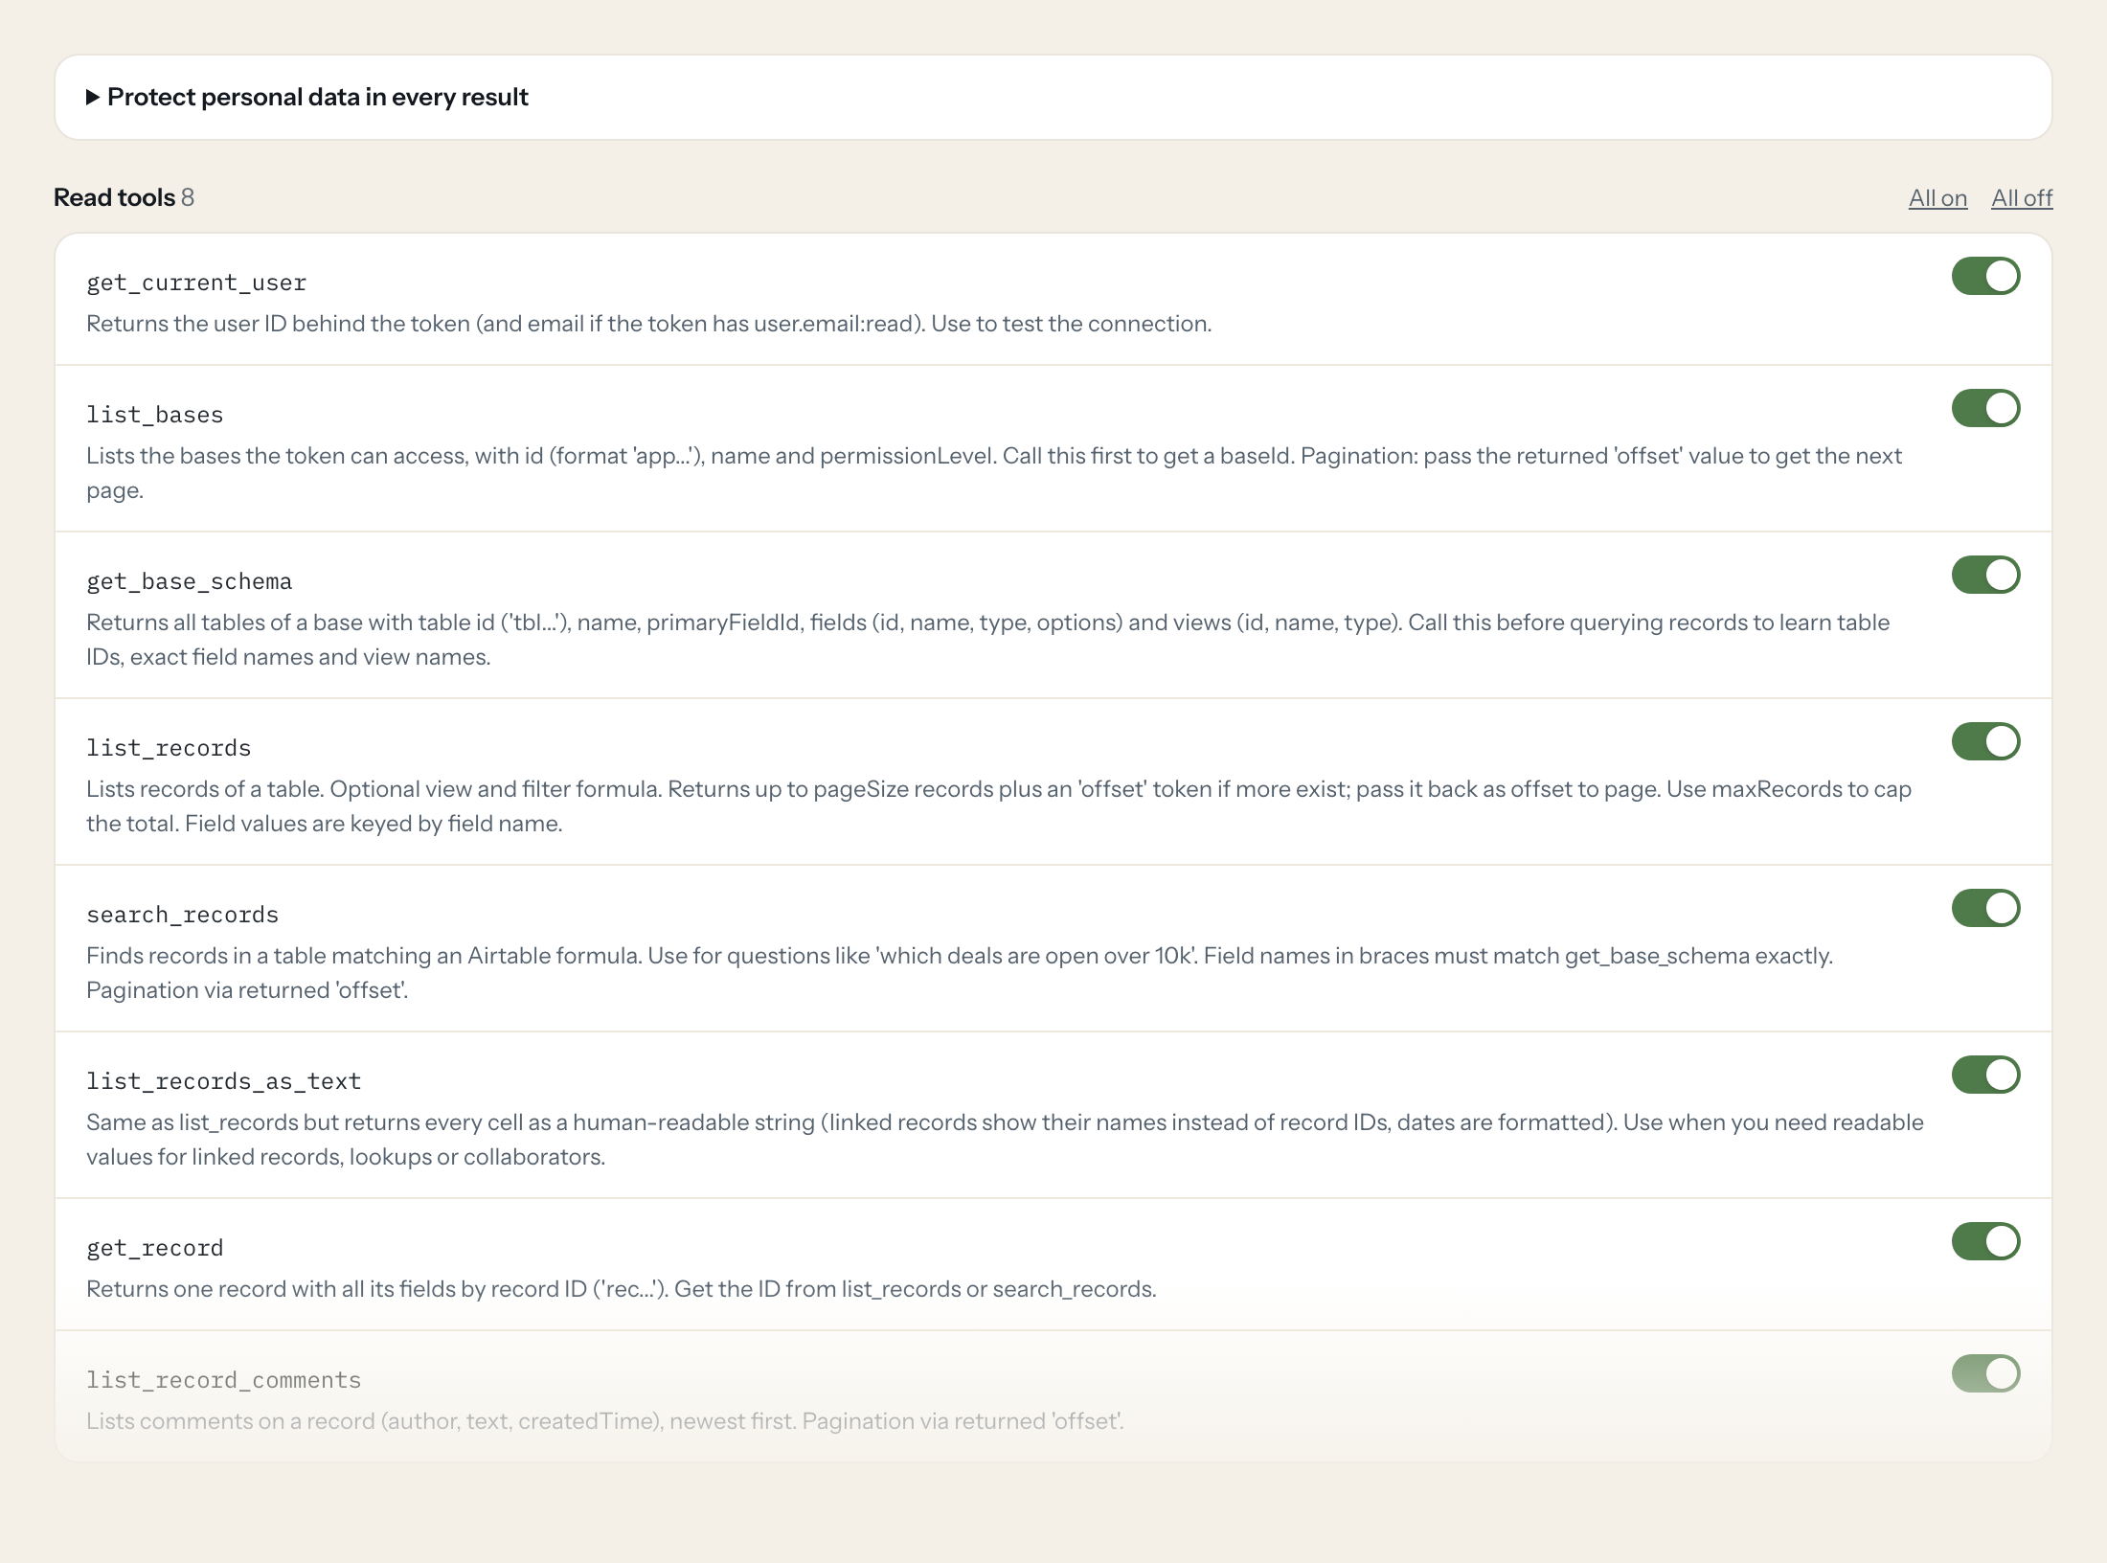Toggle the search_records tool switch
Viewport: 2107px width, 1563px height.
coord(1985,908)
